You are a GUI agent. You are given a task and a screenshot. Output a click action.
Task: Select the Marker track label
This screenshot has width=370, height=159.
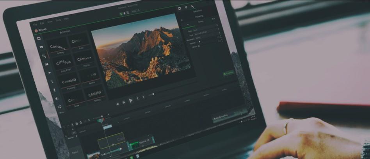pos(71,138)
